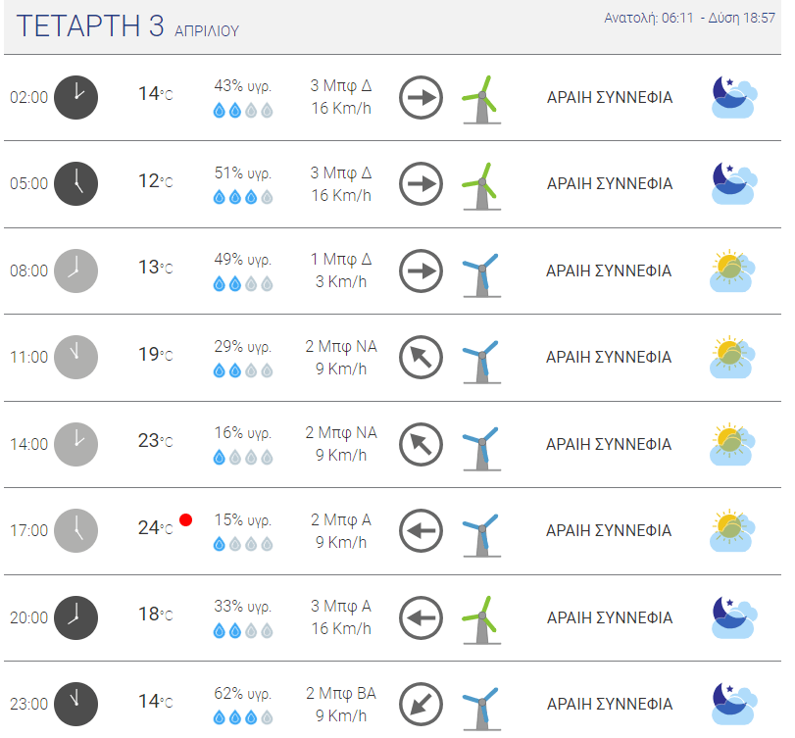The height and width of the screenshot is (738, 795).
Task: Click the 3 Μπφ Α wind reading at 20:00
Action: tap(341, 607)
